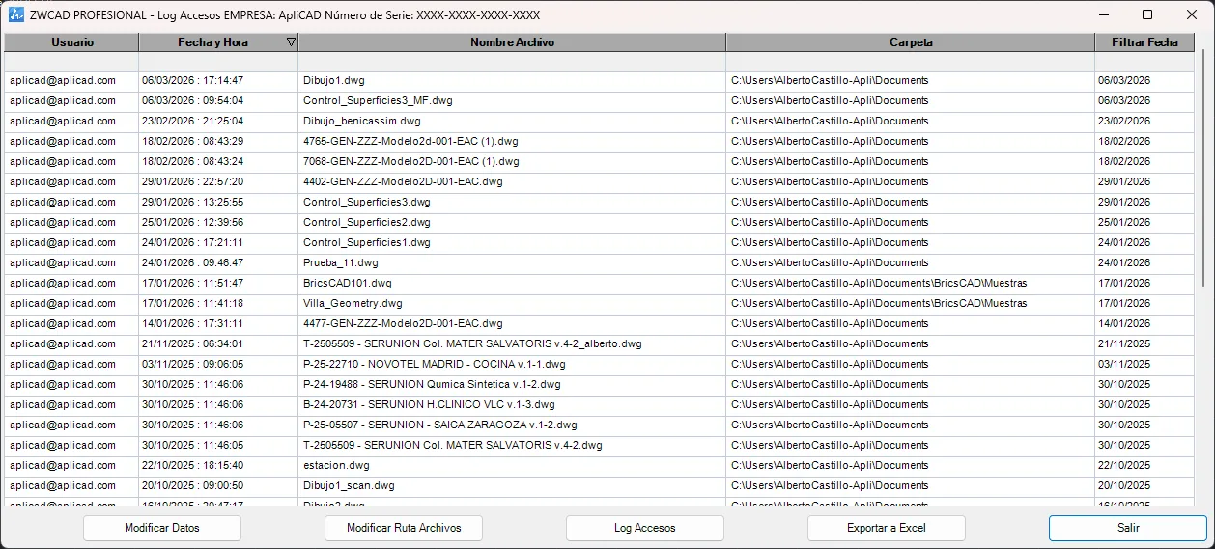Sort by the Carpeta column header
The width and height of the screenshot is (1215, 549).
(911, 42)
